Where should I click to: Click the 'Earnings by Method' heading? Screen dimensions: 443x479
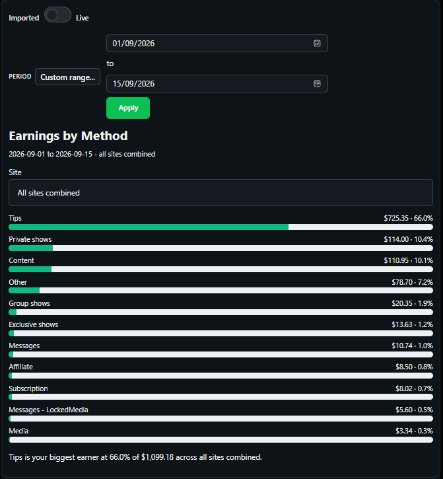[x=68, y=136]
